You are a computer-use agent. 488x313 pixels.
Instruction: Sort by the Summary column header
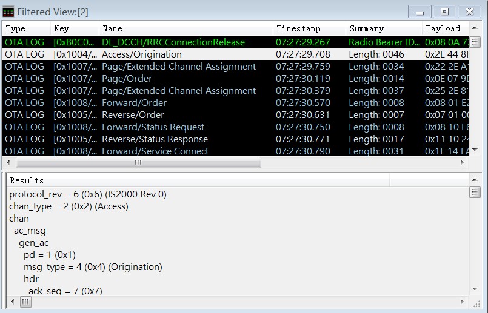coord(384,28)
